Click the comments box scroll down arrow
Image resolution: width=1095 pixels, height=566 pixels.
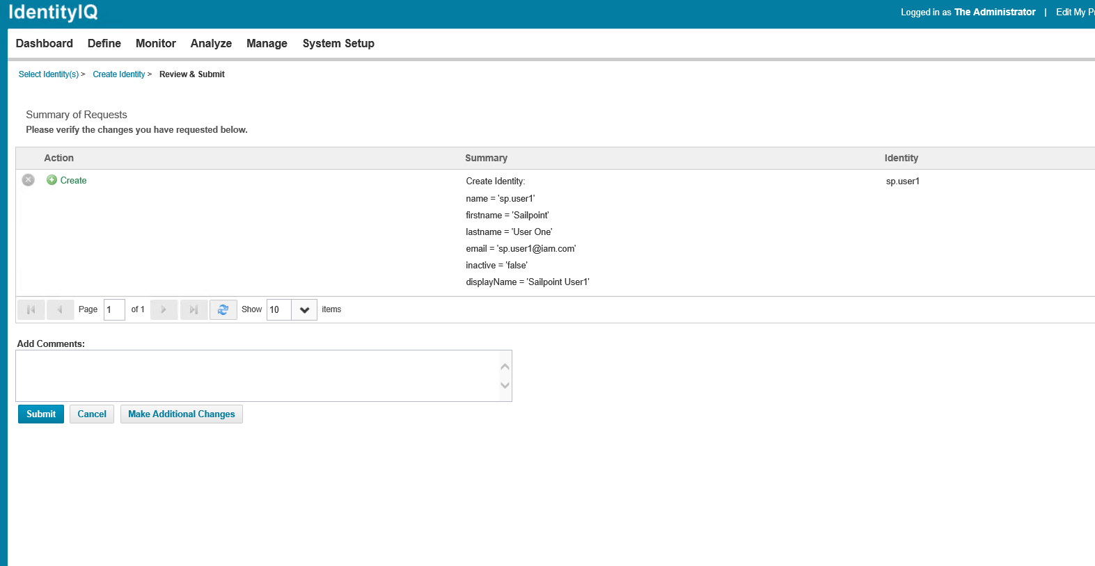point(505,385)
